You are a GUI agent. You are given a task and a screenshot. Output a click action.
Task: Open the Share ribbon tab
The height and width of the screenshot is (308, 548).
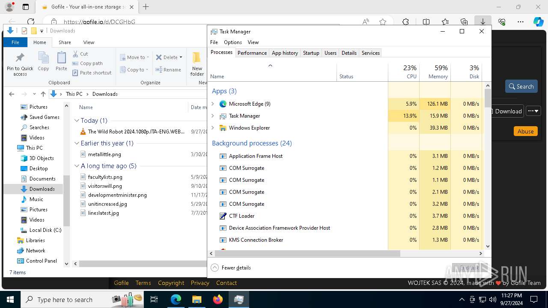pos(65,42)
